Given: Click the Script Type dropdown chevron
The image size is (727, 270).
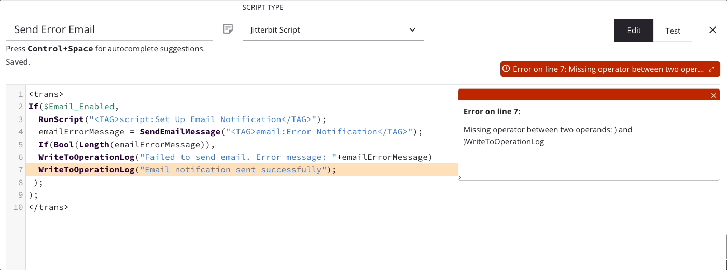Looking at the screenshot, I should click(412, 29).
